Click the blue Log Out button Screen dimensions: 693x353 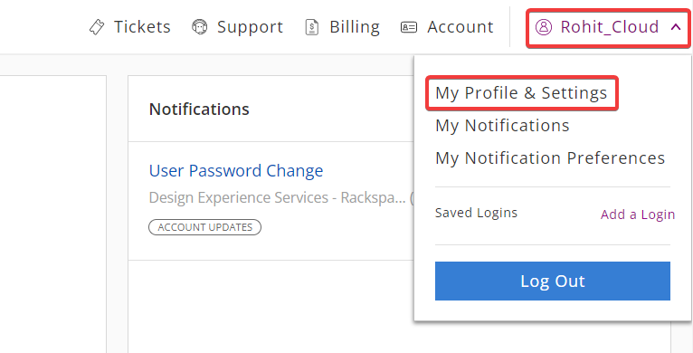(553, 281)
